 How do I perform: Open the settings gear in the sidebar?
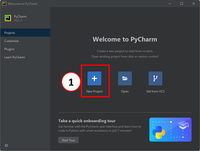point(6,145)
